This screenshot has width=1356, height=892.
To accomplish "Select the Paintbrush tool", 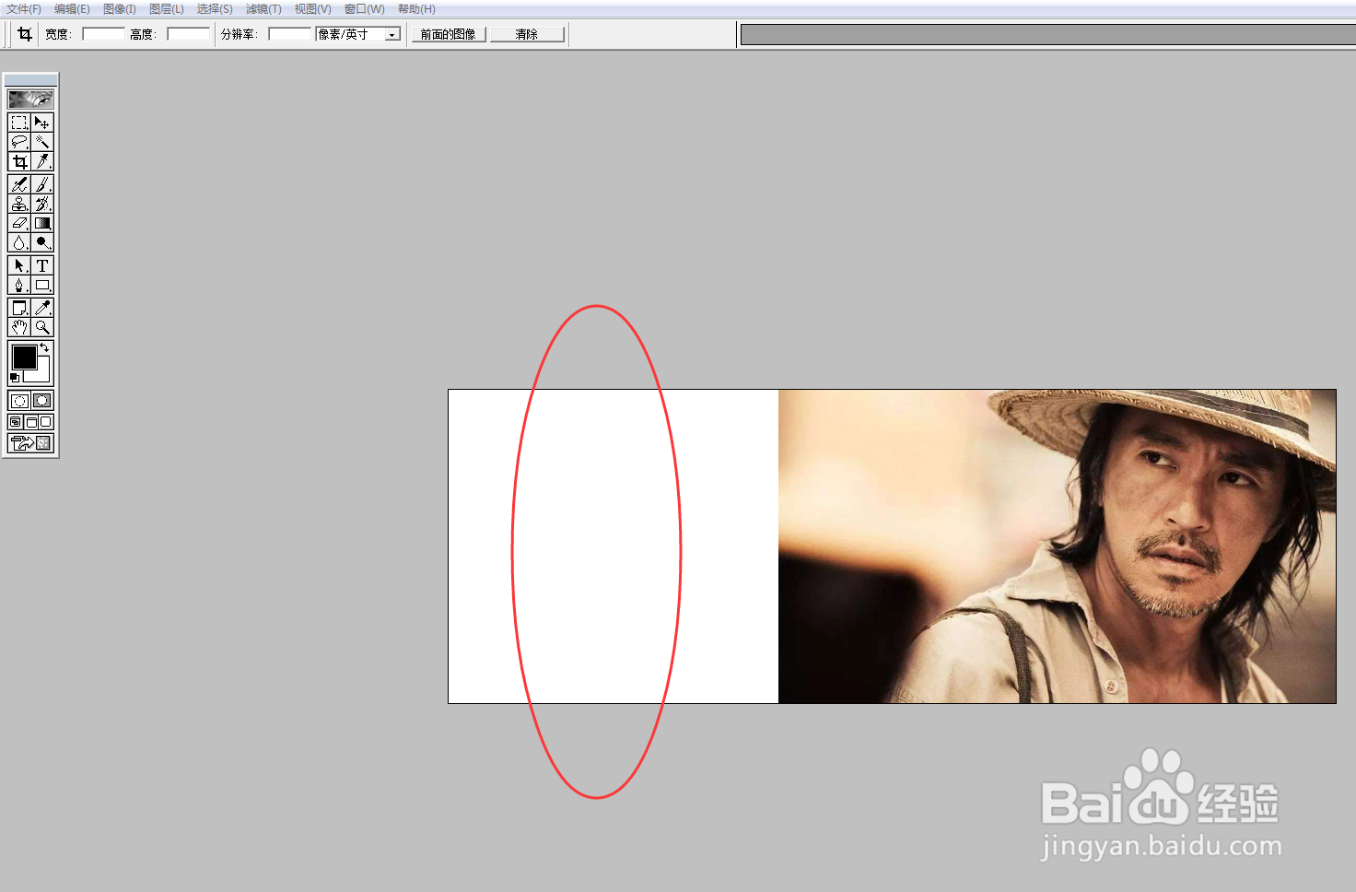I will 42,184.
